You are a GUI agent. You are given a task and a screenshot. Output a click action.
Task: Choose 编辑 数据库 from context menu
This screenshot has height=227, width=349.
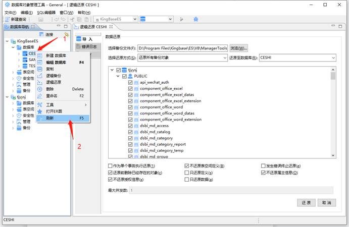click(63, 63)
